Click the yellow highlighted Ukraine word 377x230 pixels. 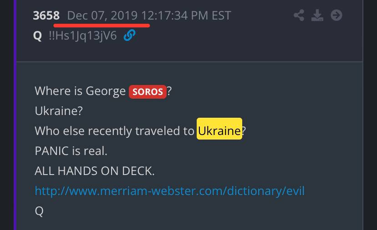pyautogui.click(x=219, y=129)
